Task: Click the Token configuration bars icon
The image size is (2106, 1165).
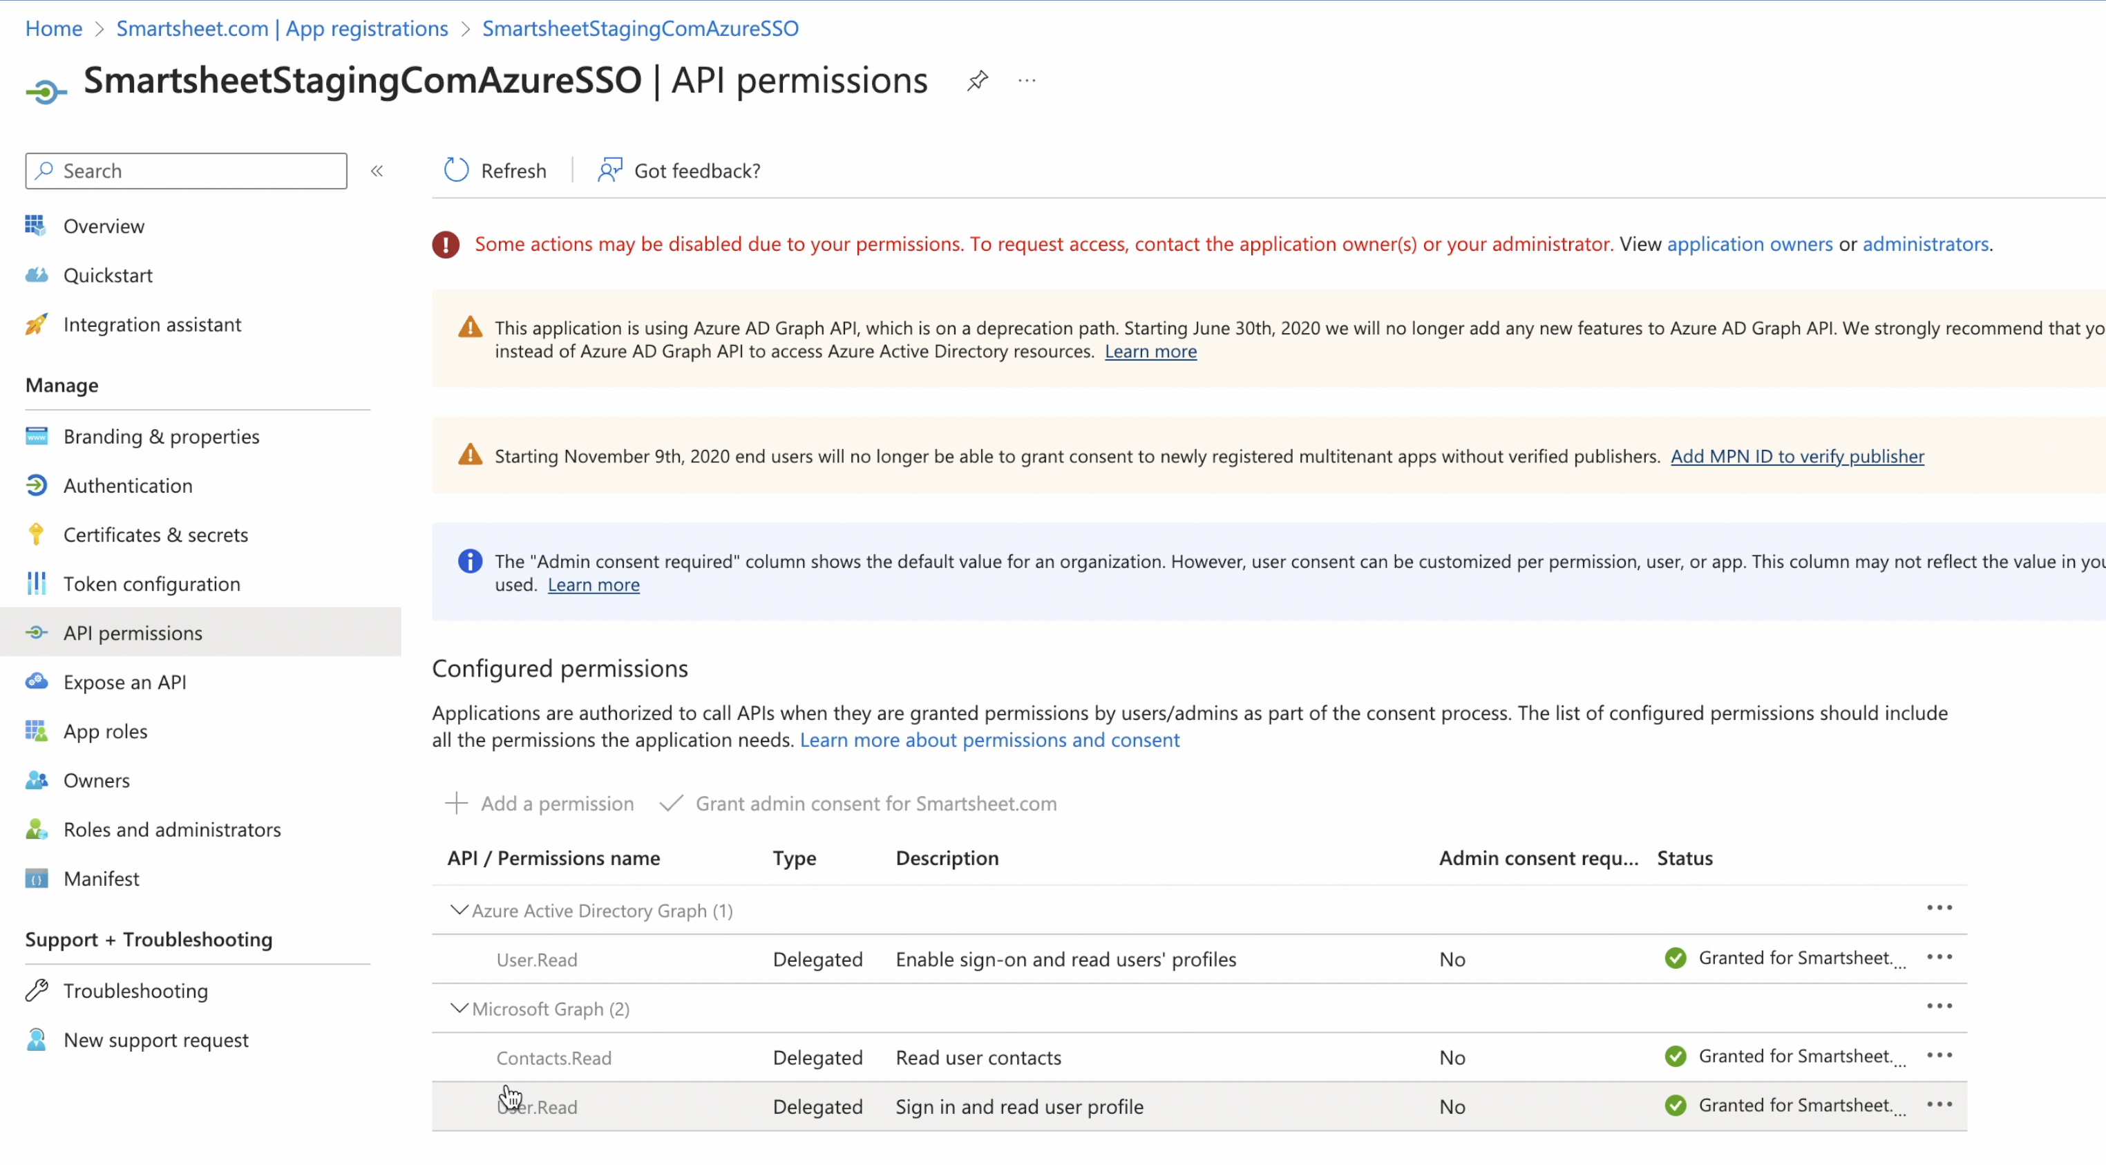Action: (36, 583)
